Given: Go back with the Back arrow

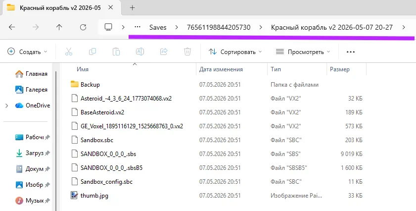Looking at the screenshot, I should coord(12,27).
